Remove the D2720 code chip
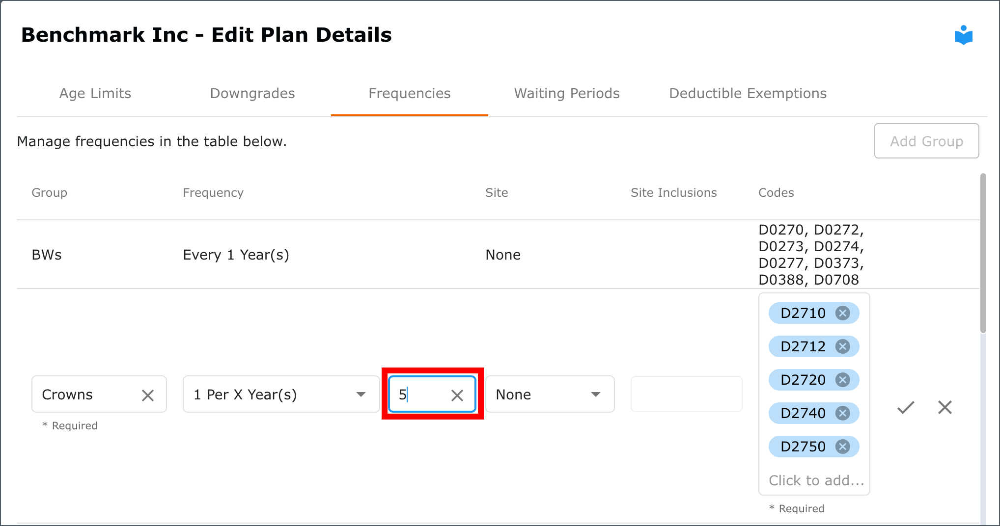This screenshot has height=526, width=1000. [843, 380]
